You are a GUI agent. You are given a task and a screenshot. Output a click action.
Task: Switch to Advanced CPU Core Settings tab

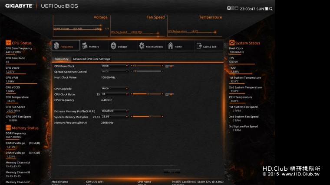tap(91, 59)
